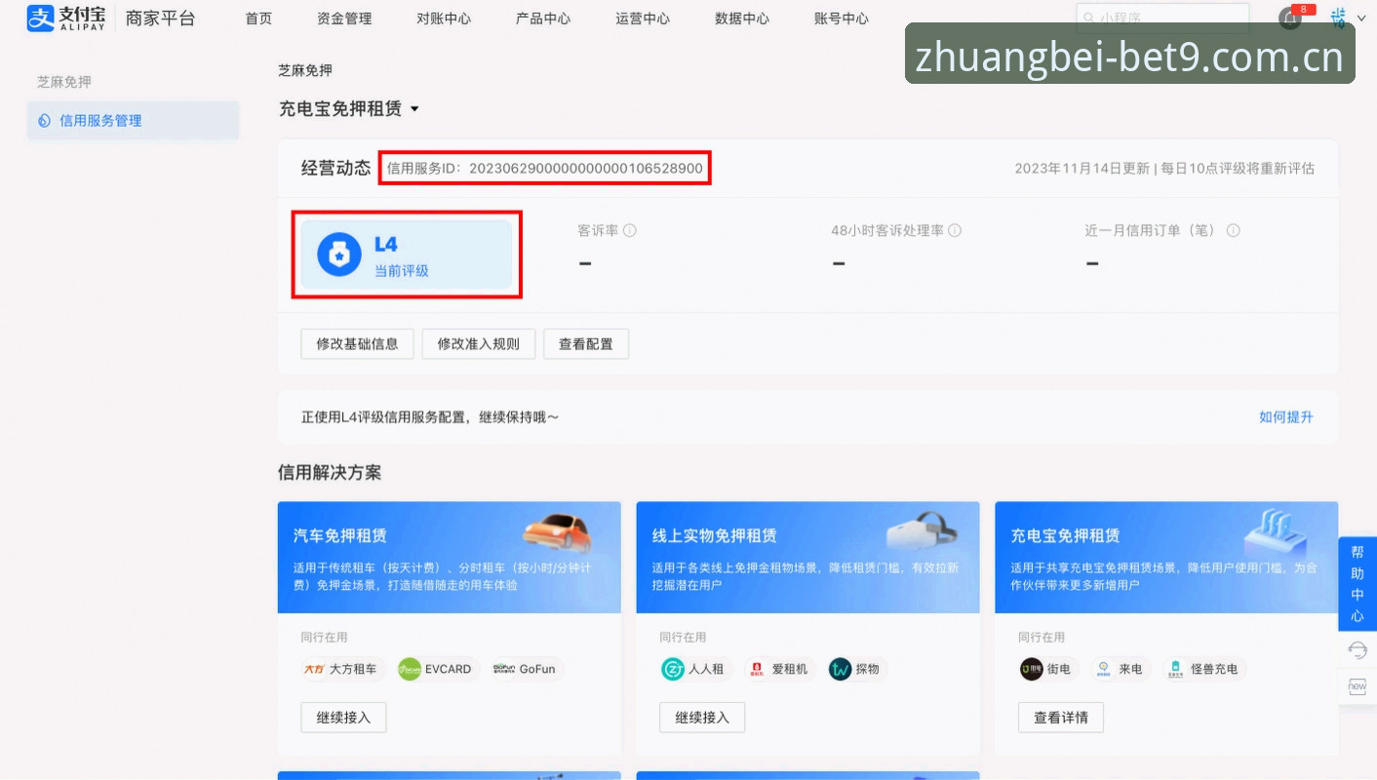Click the 小程序 search field
This screenshot has height=780, width=1377.
pyautogui.click(x=1162, y=18)
